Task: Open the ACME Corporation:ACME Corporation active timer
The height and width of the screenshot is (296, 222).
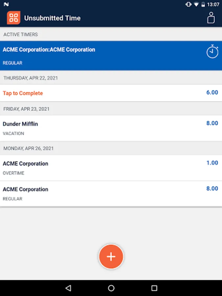Action: (111, 56)
